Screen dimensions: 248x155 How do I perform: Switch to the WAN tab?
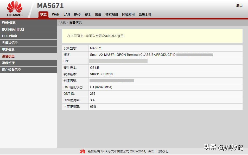pyautogui.click(x=55, y=15)
